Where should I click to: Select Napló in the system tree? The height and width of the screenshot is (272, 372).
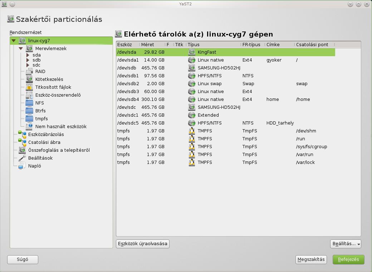pos(35,166)
